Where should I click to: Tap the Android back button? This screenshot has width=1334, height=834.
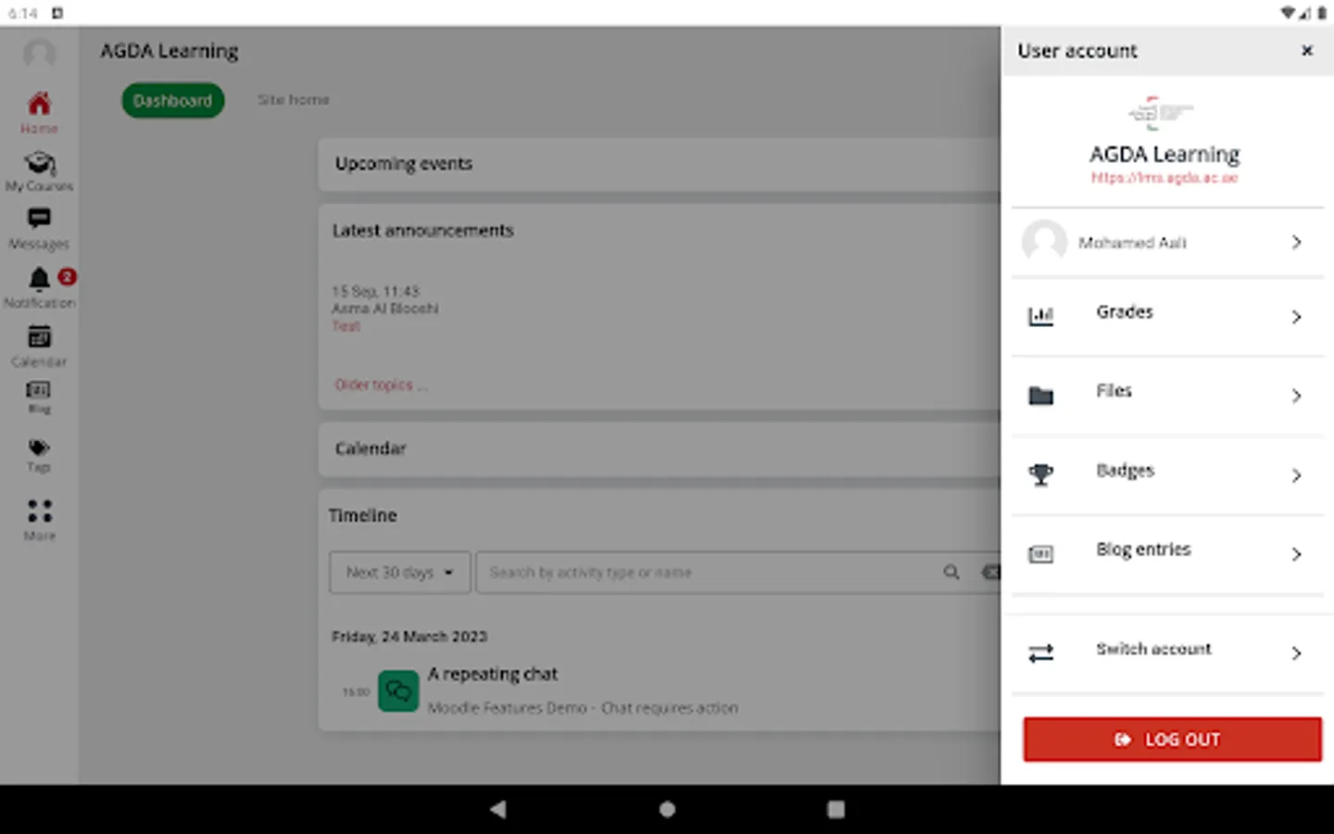pos(498,809)
